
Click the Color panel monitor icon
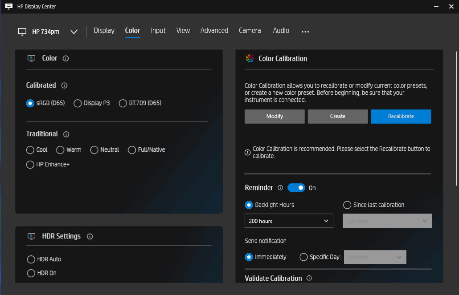(x=31, y=58)
